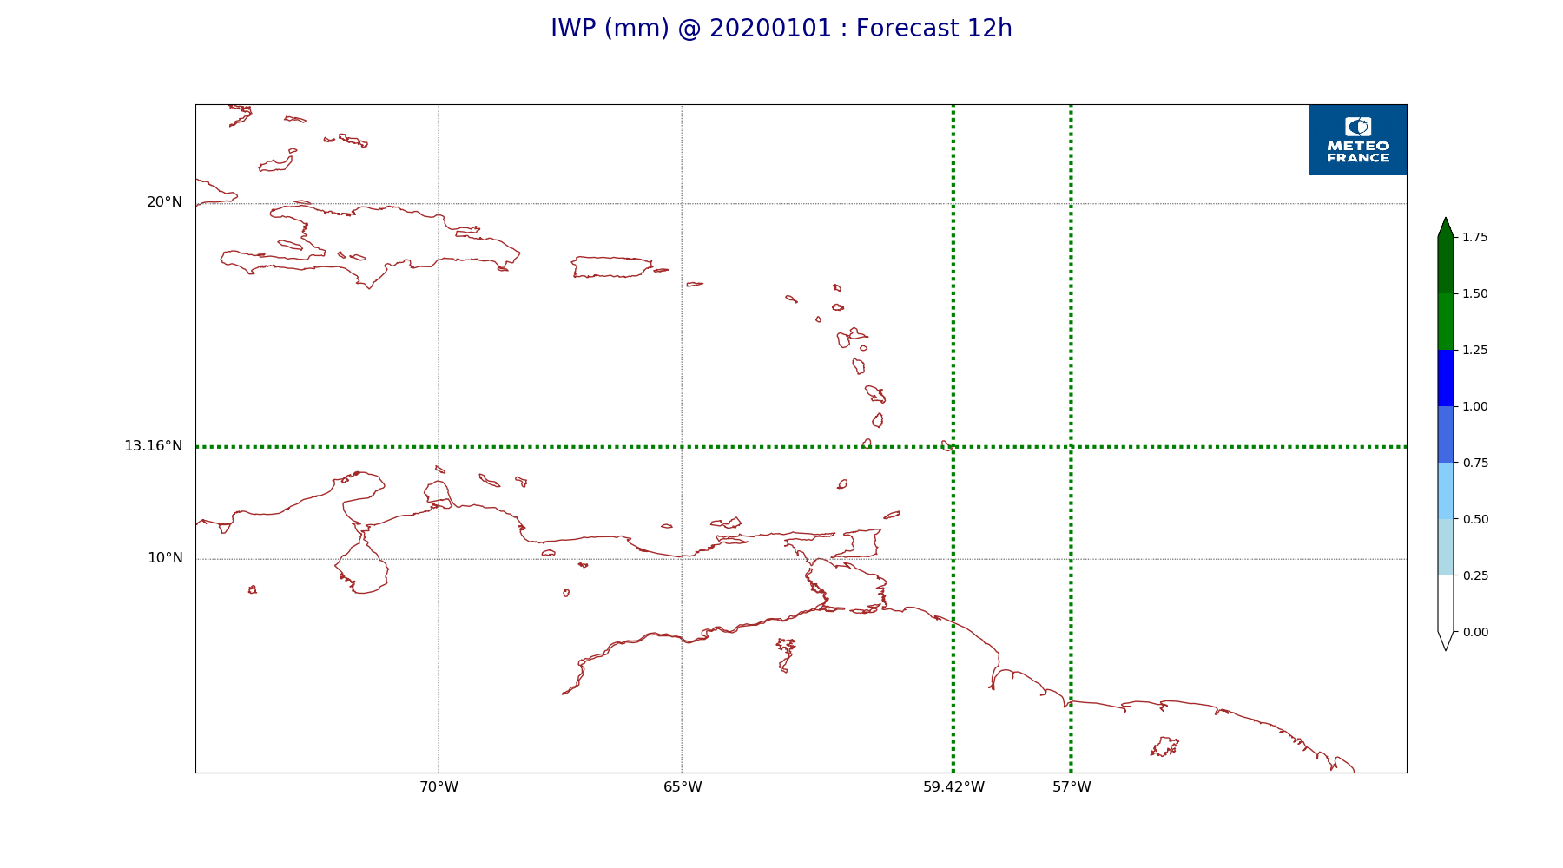
Task: Pick the bright blue 1.00–1.25 colorbar band
Action: pyautogui.click(x=1445, y=378)
